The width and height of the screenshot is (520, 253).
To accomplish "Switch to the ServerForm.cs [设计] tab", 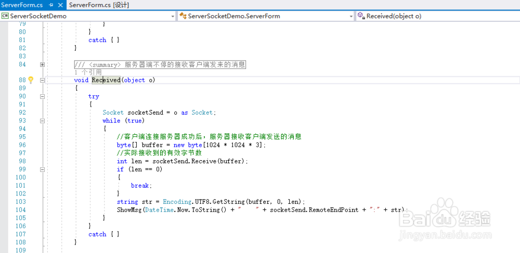I will point(99,5).
